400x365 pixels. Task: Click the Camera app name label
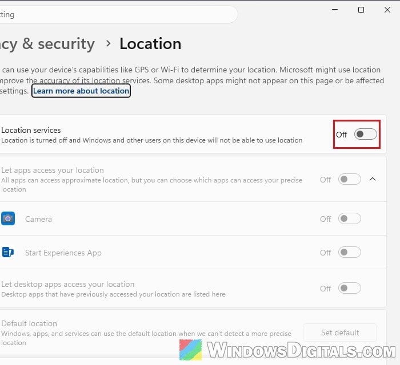pyautogui.click(x=38, y=219)
